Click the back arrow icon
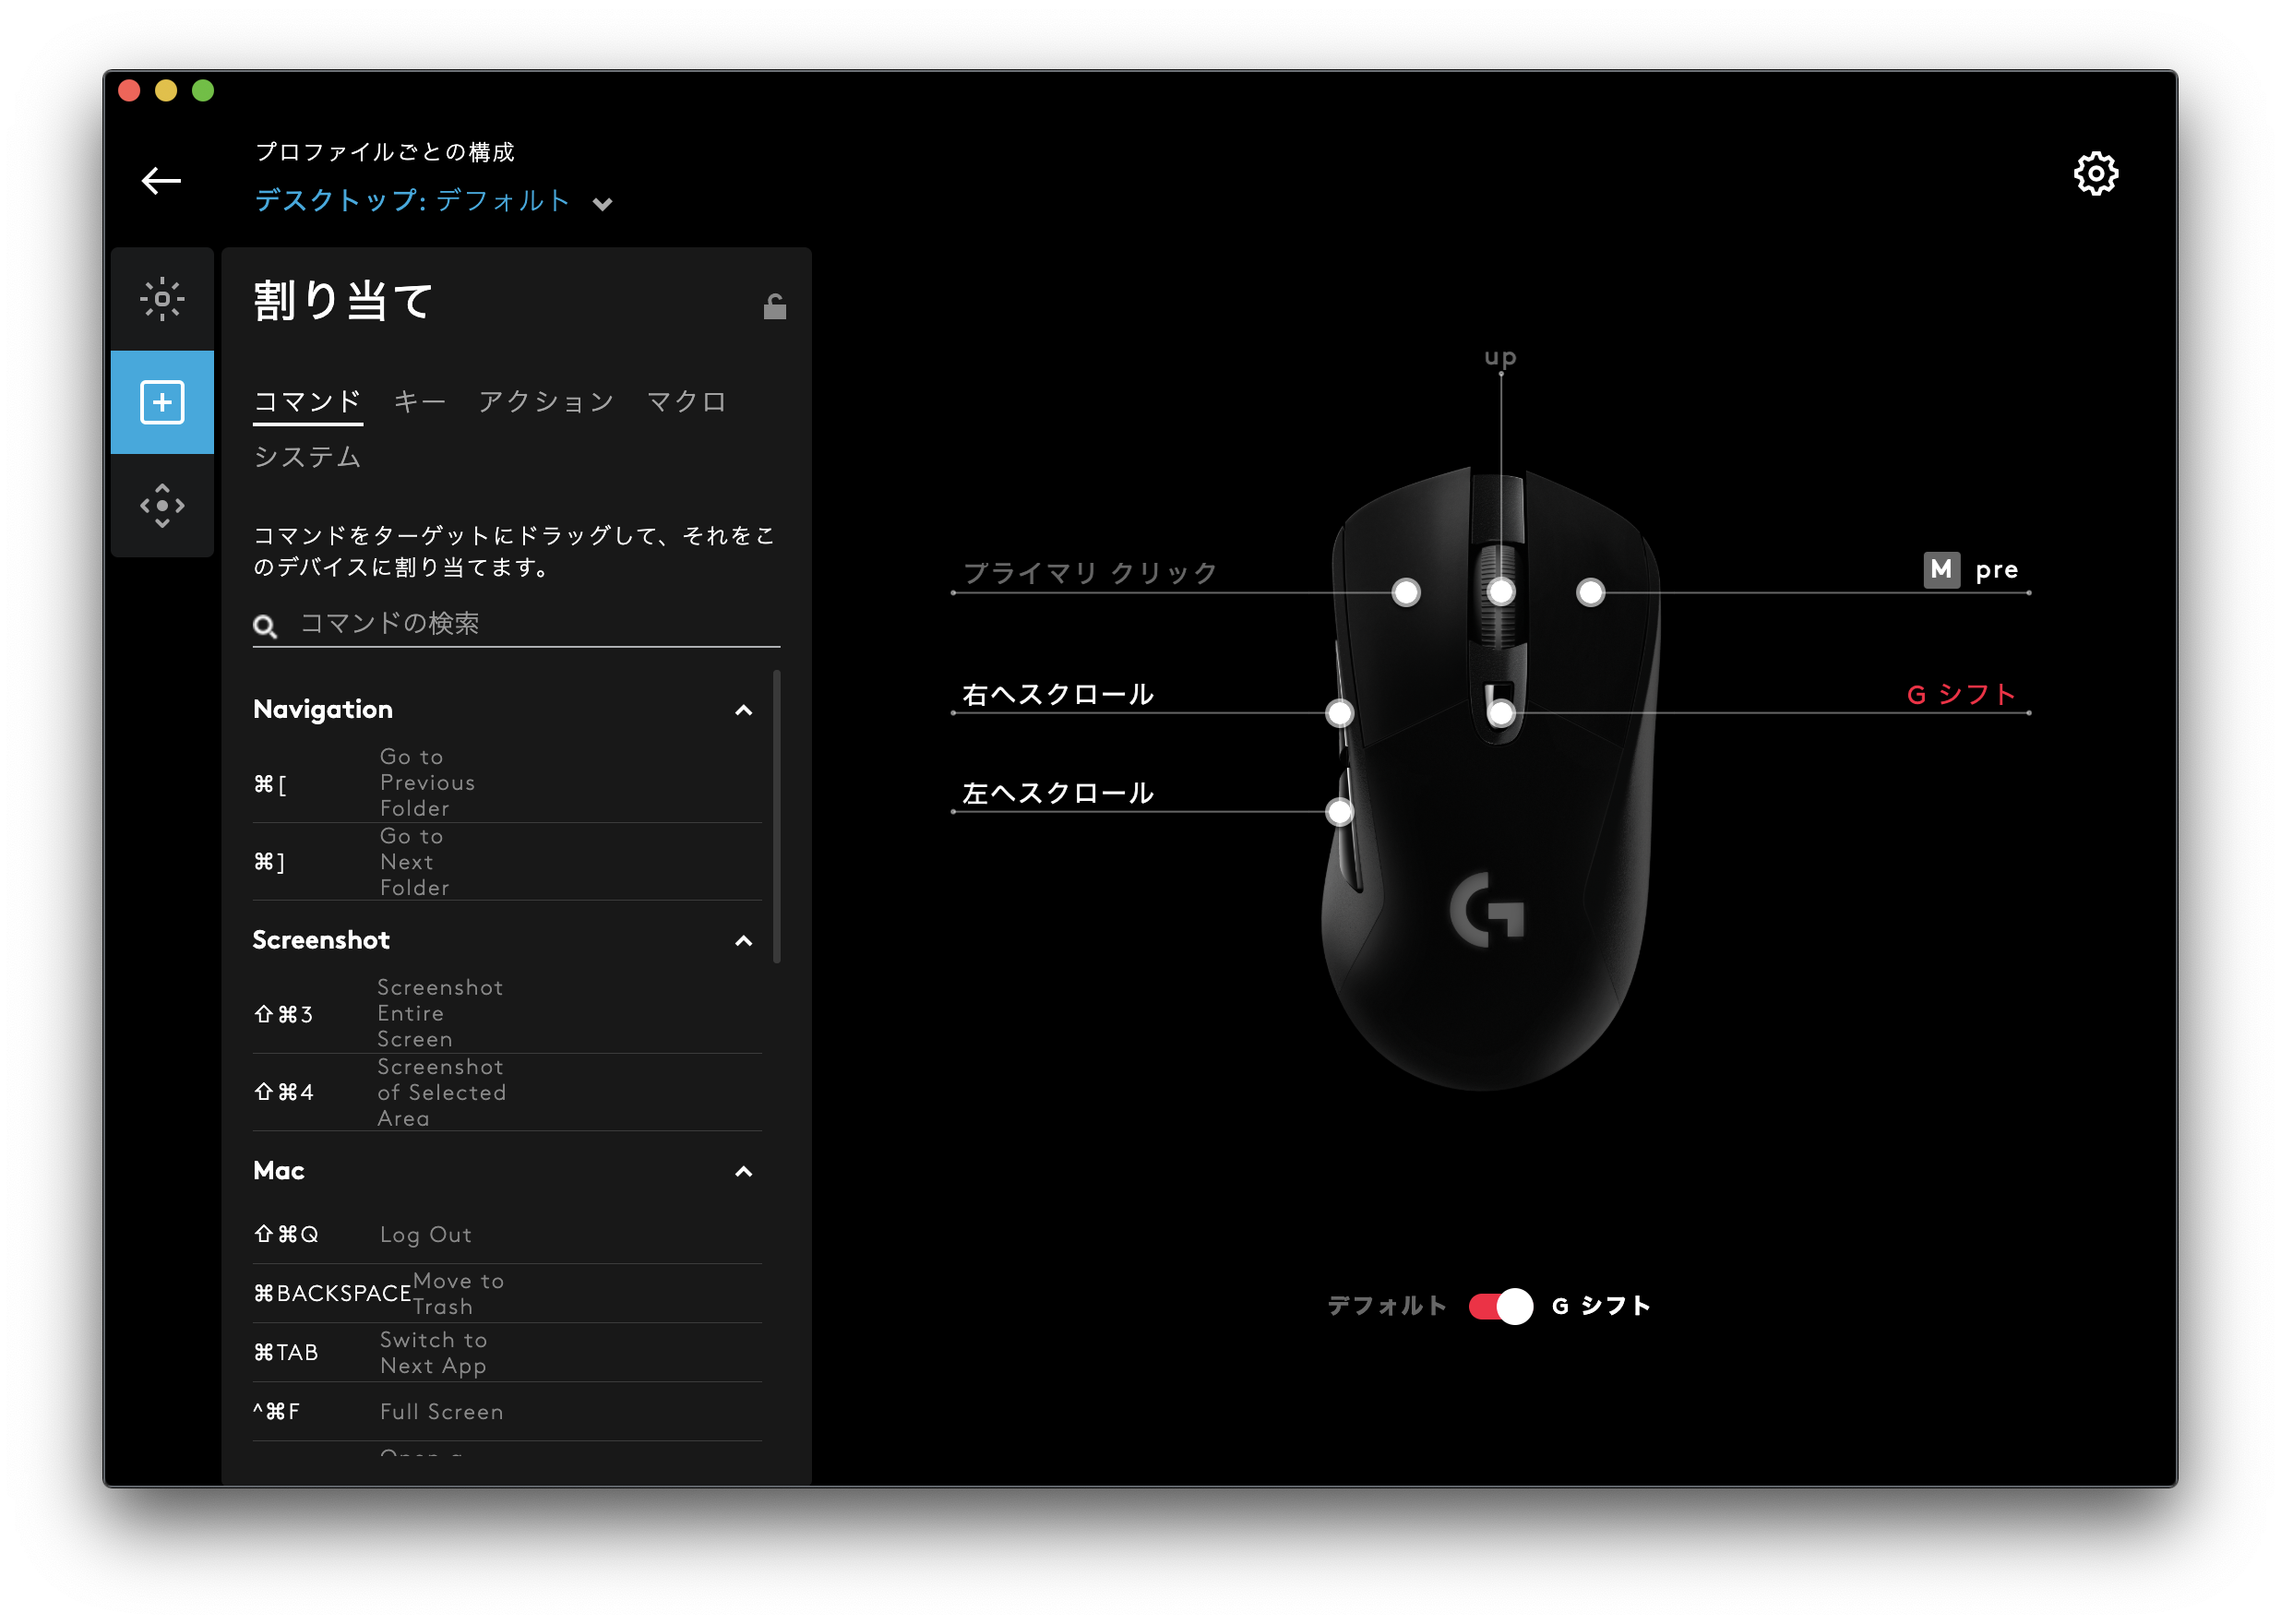Image resolution: width=2281 pixels, height=1624 pixels. click(161, 181)
